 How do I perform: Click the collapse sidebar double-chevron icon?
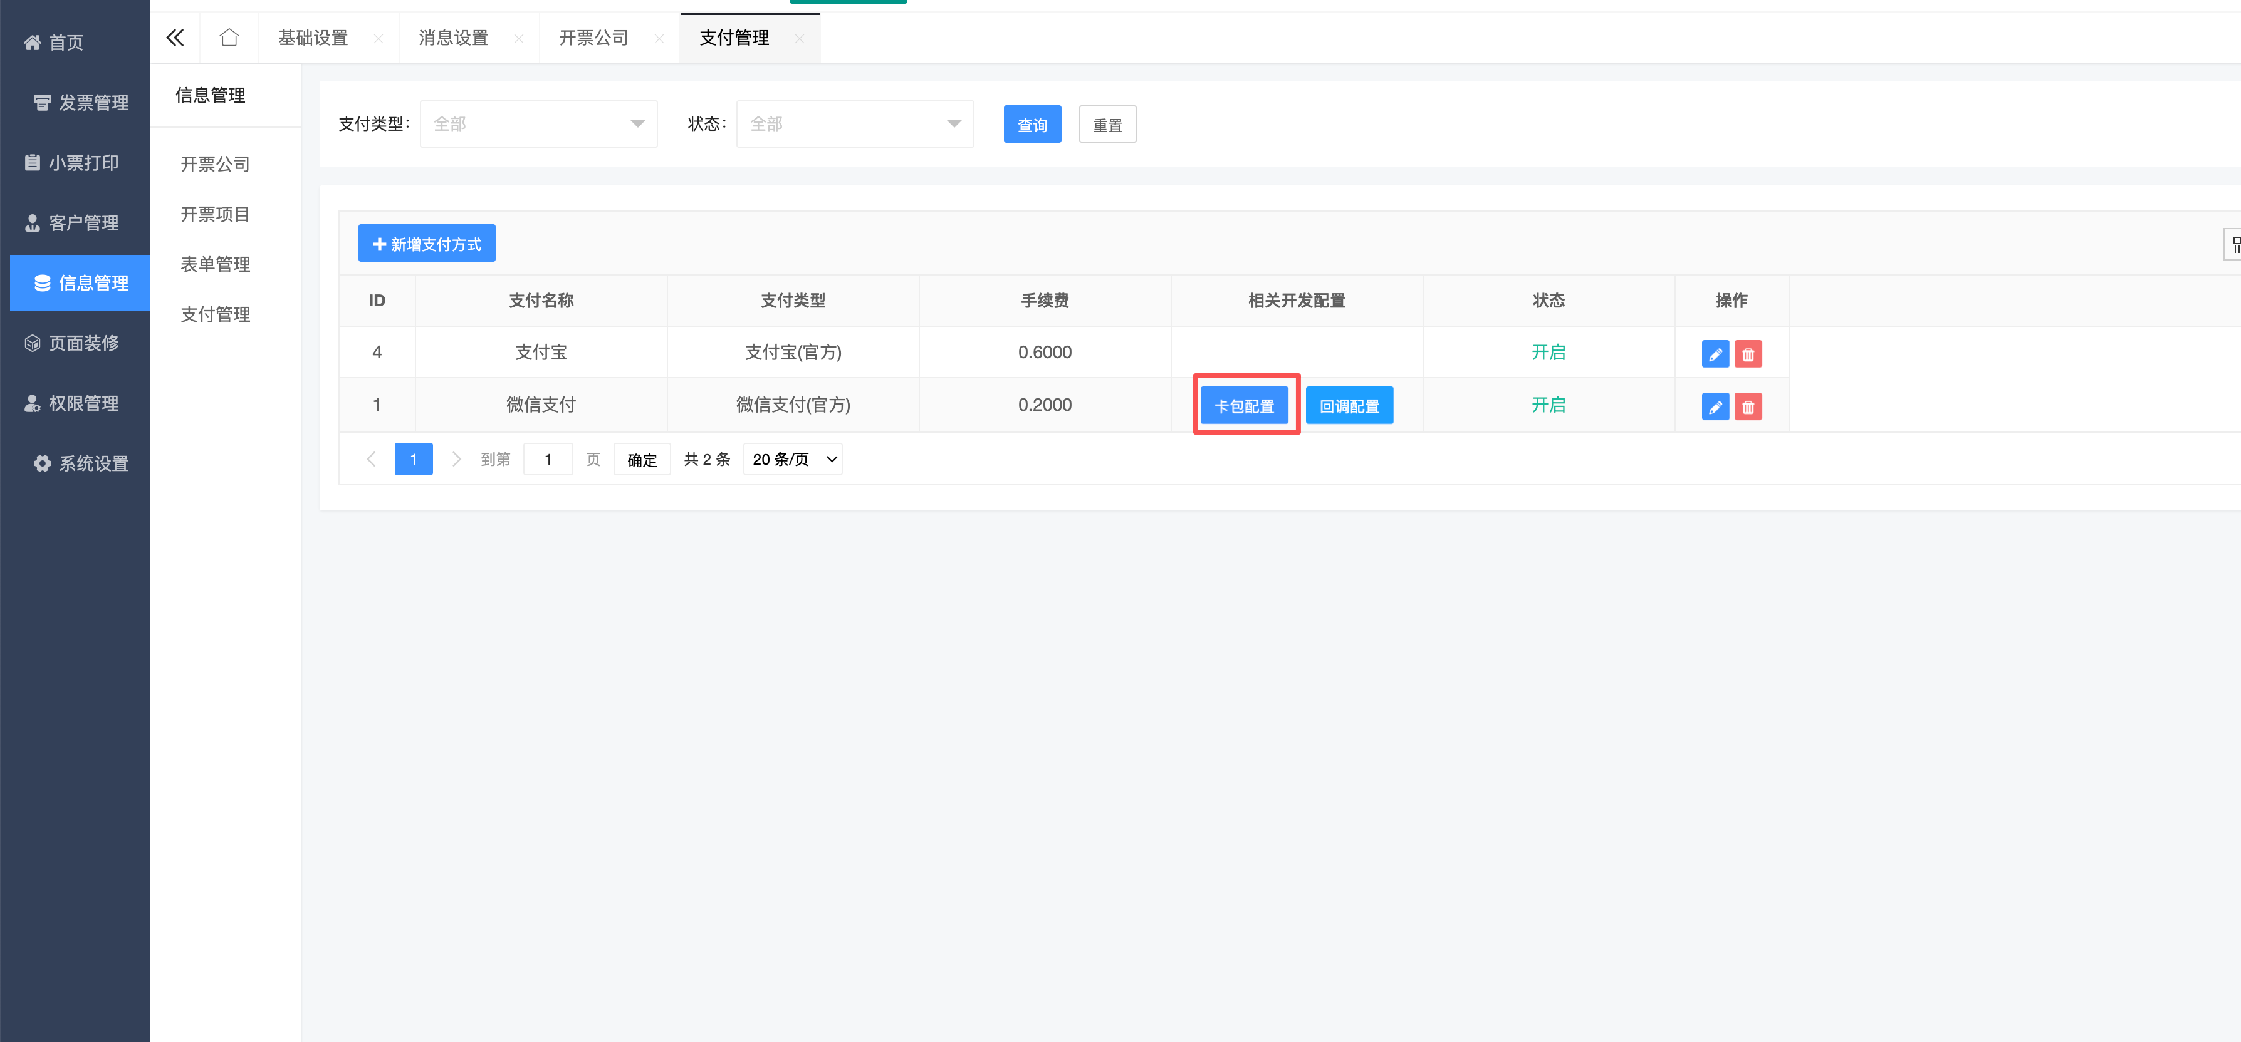click(x=175, y=38)
